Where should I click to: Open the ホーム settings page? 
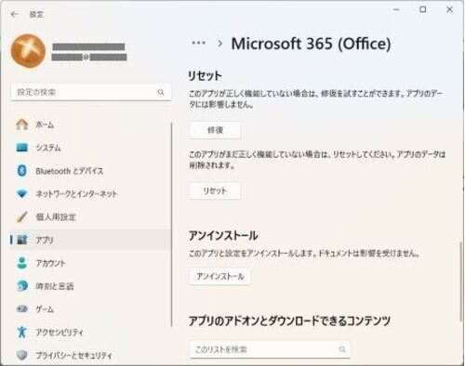pyautogui.click(x=91, y=124)
